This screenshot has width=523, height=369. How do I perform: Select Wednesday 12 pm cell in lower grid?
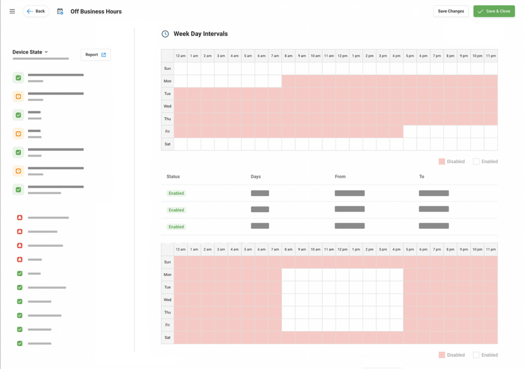coord(343,300)
